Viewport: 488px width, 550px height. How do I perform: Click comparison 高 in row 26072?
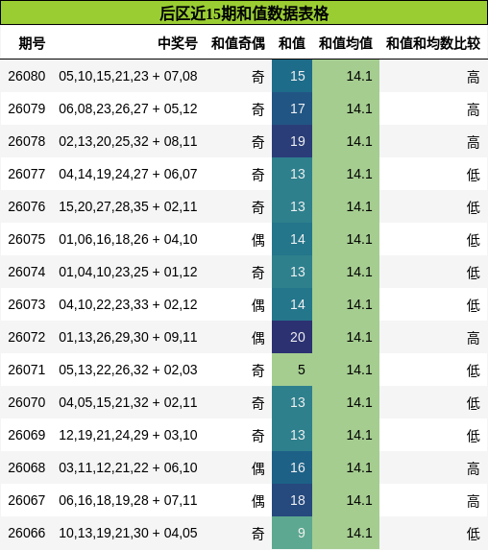pos(474,338)
